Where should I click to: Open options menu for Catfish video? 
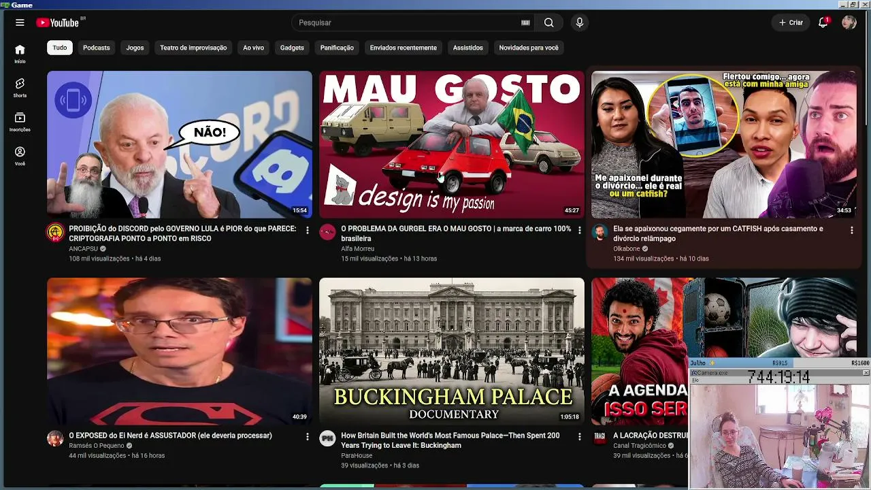point(851,231)
